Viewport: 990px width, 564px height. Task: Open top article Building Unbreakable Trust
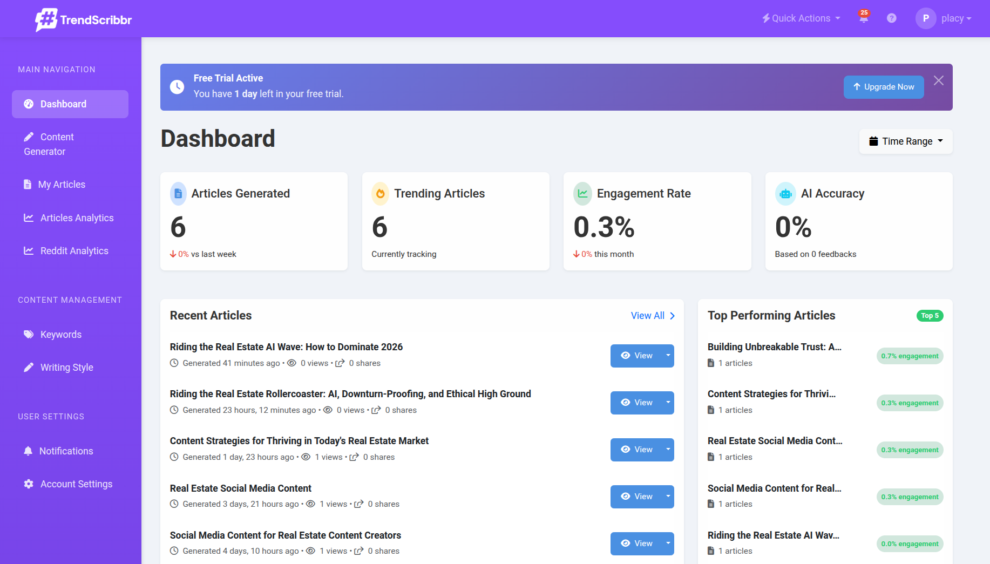click(x=775, y=347)
